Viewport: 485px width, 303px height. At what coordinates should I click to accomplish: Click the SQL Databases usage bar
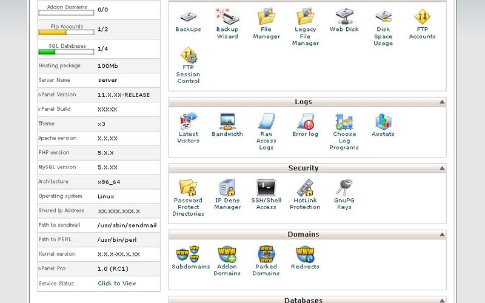click(66, 52)
